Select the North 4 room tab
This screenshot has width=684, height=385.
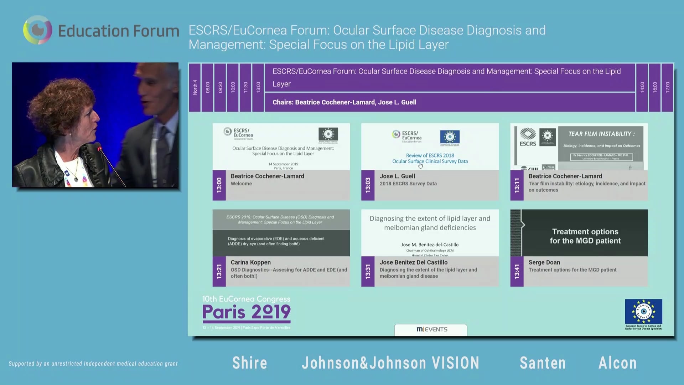coord(195,87)
